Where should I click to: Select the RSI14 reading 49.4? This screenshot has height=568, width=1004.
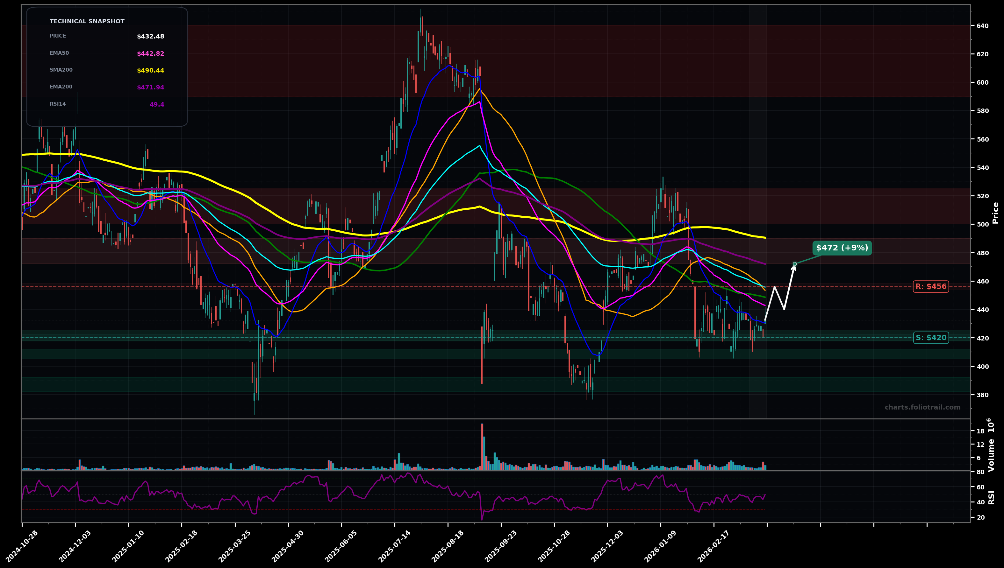(157, 104)
